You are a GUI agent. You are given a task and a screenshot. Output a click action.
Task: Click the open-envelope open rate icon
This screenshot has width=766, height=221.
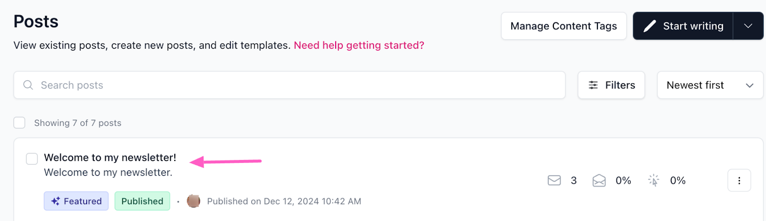click(599, 180)
